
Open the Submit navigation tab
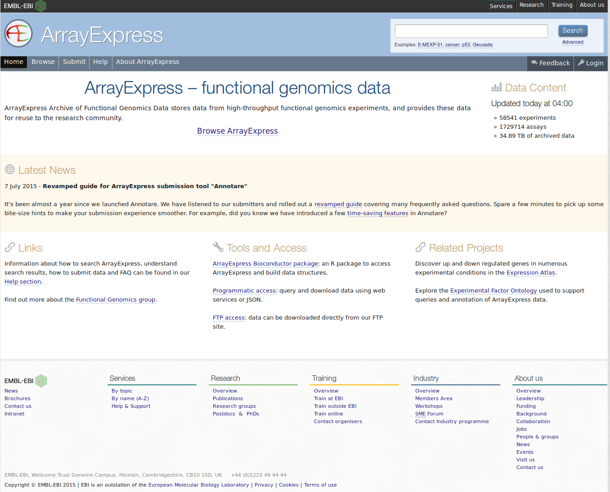point(74,62)
